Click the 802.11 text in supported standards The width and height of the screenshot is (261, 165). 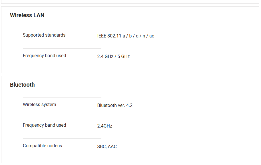(x=114, y=36)
